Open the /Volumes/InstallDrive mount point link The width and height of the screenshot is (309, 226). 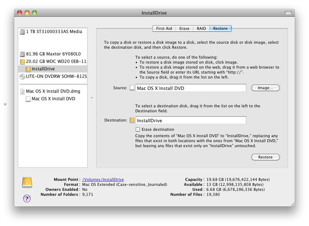103,180
